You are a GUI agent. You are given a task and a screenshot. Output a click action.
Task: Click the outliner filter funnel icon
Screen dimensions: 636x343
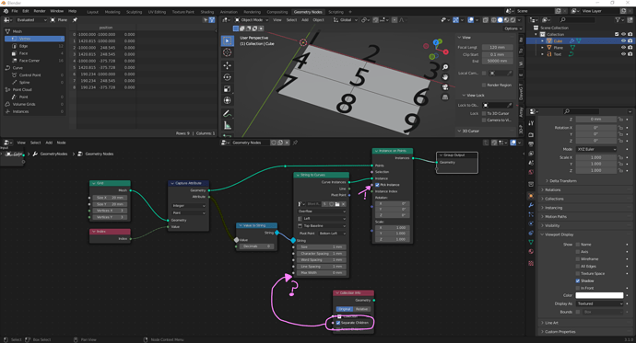(618, 19)
